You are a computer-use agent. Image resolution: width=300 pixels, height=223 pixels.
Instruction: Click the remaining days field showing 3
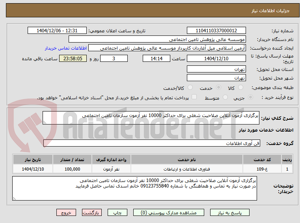pos(114,58)
